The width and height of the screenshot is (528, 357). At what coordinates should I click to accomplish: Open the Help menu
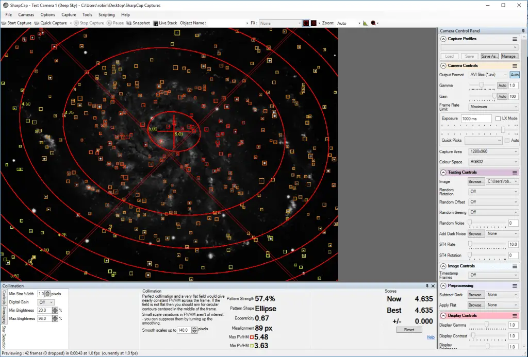point(125,14)
